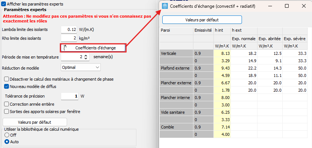Click the Plafond externe Exp. normale 22.2 cell
This screenshot has width=312, height=148.
(244, 68)
